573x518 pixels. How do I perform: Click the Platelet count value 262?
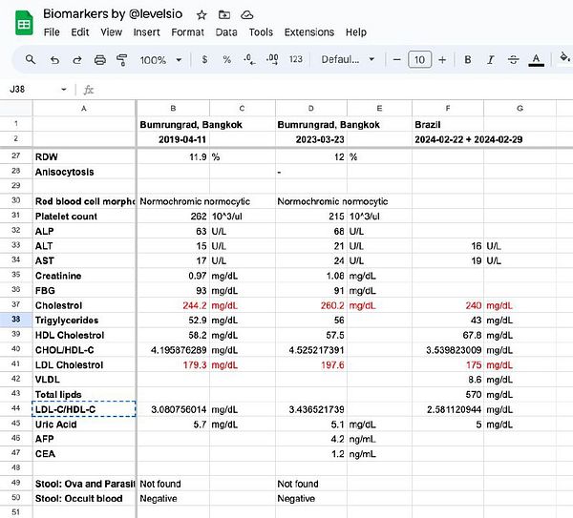pos(173,217)
